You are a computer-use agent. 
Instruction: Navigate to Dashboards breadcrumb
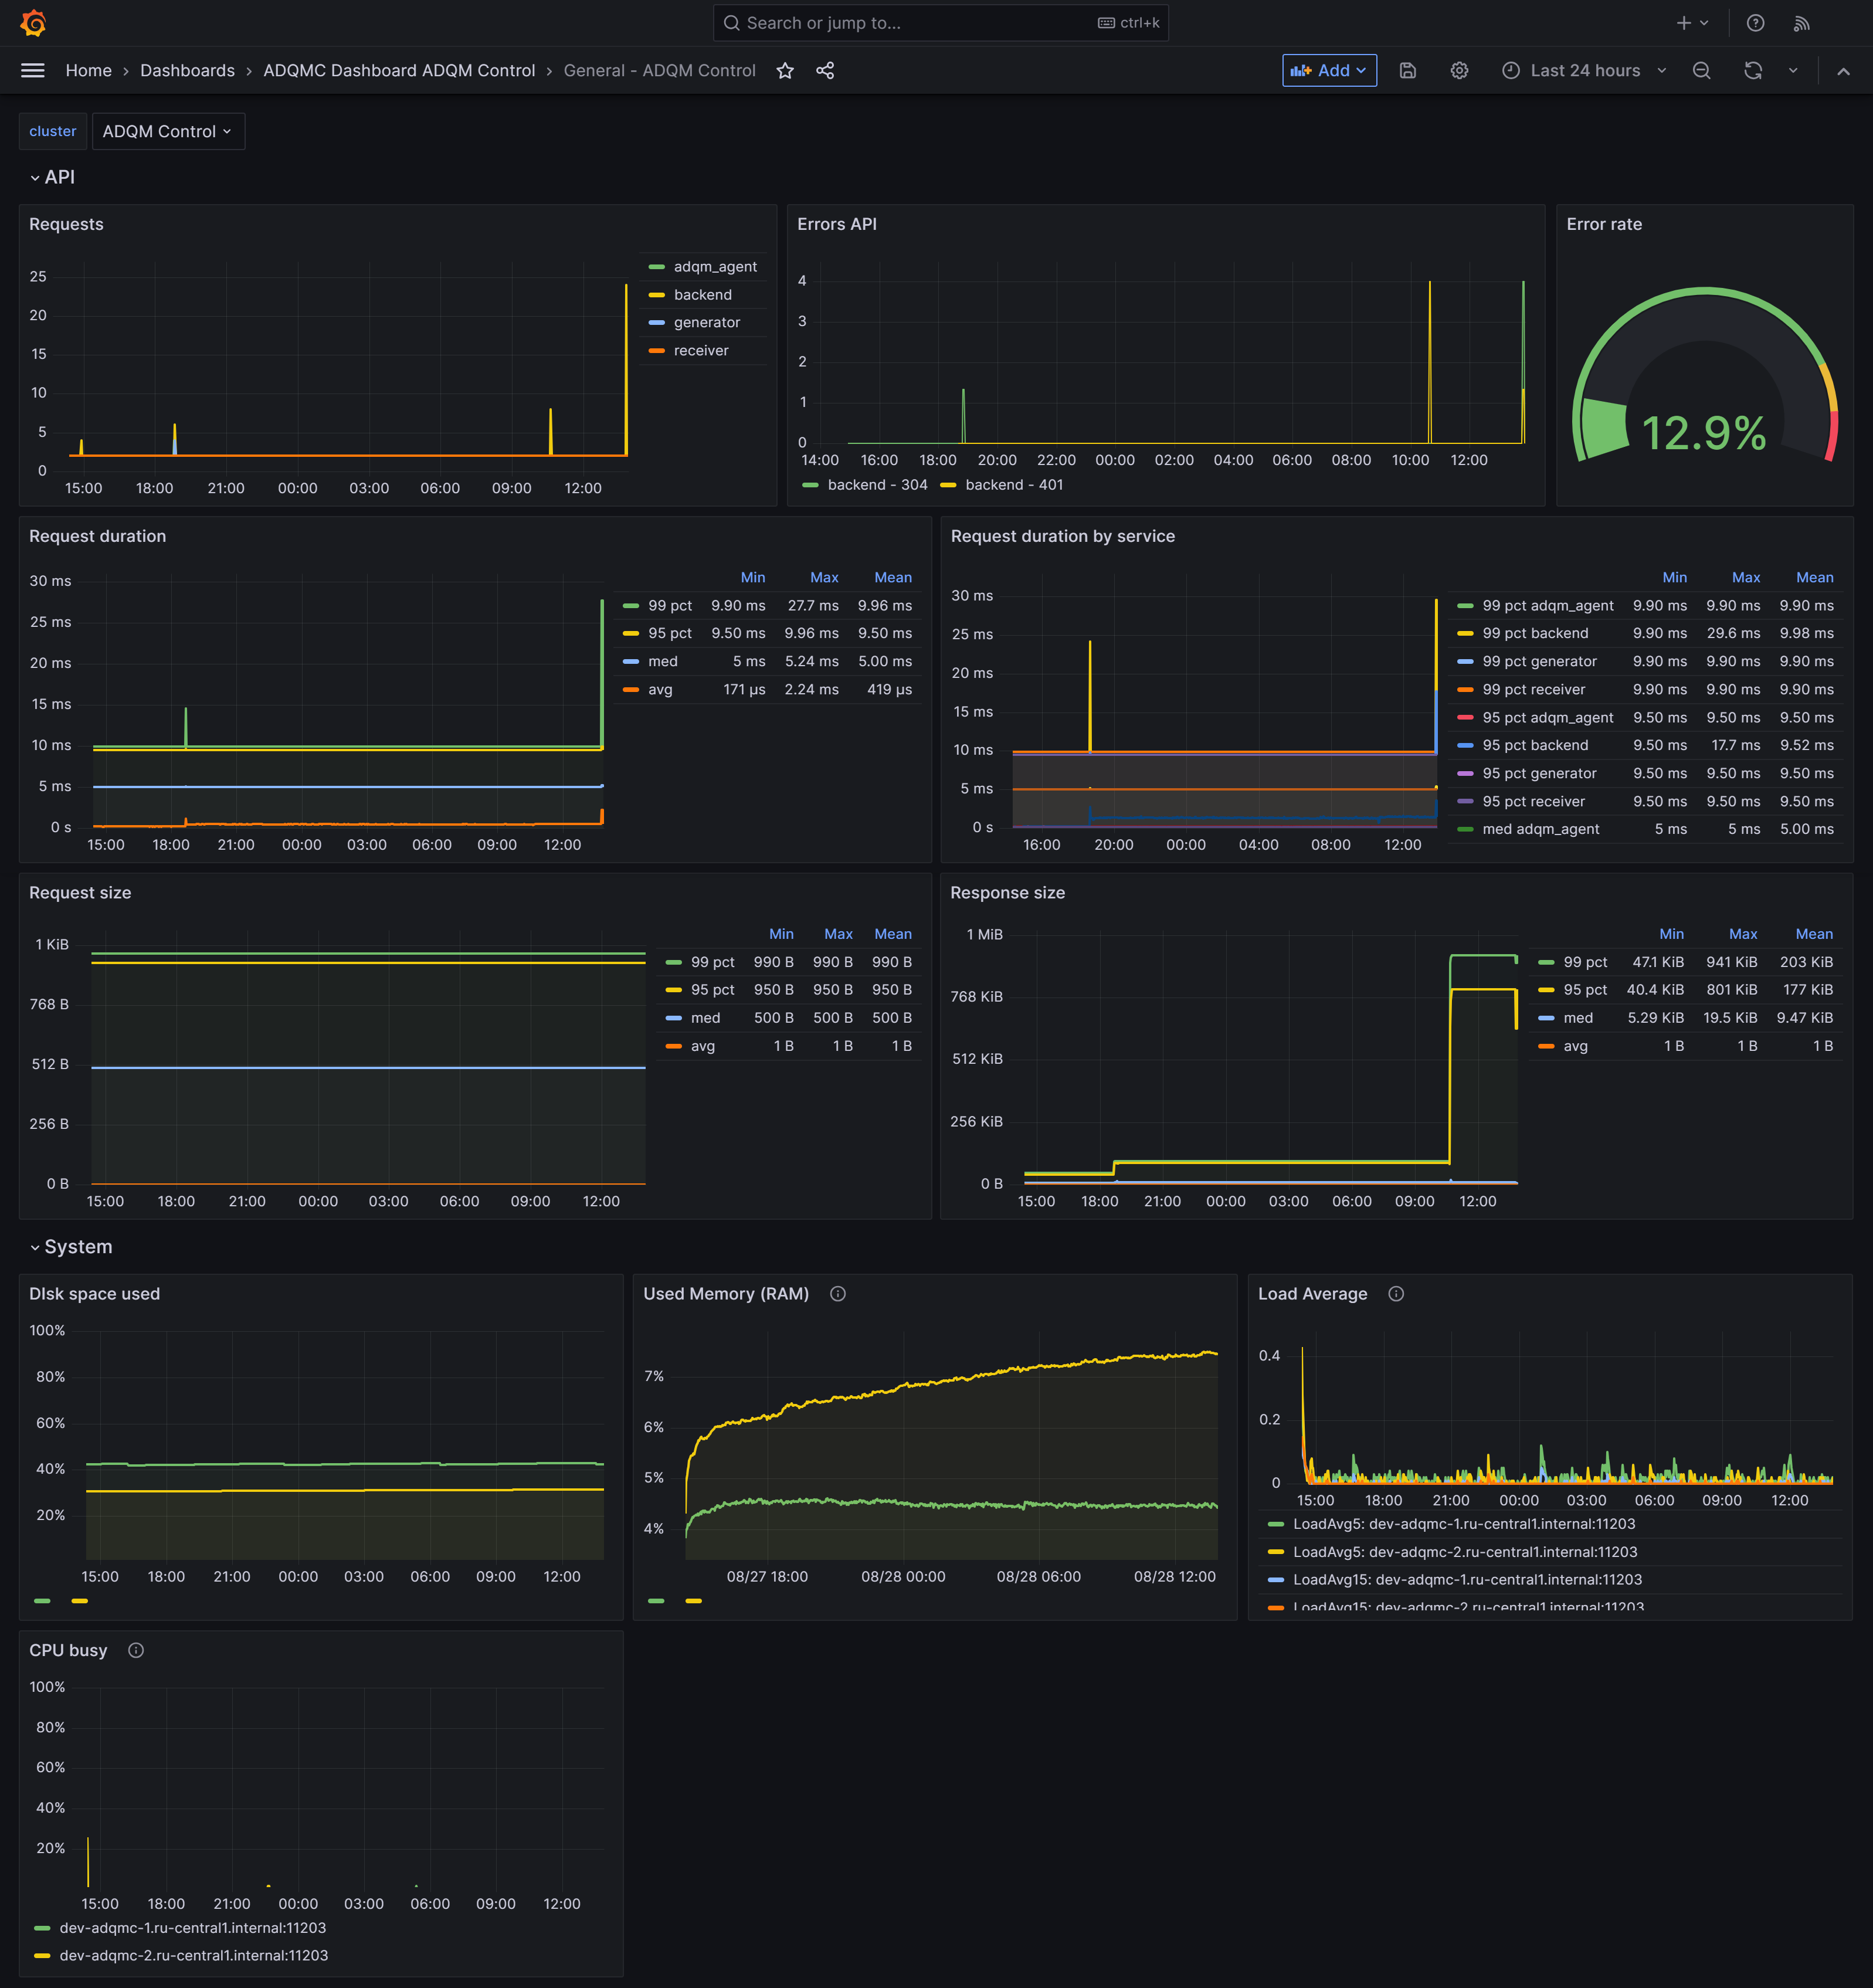188,70
